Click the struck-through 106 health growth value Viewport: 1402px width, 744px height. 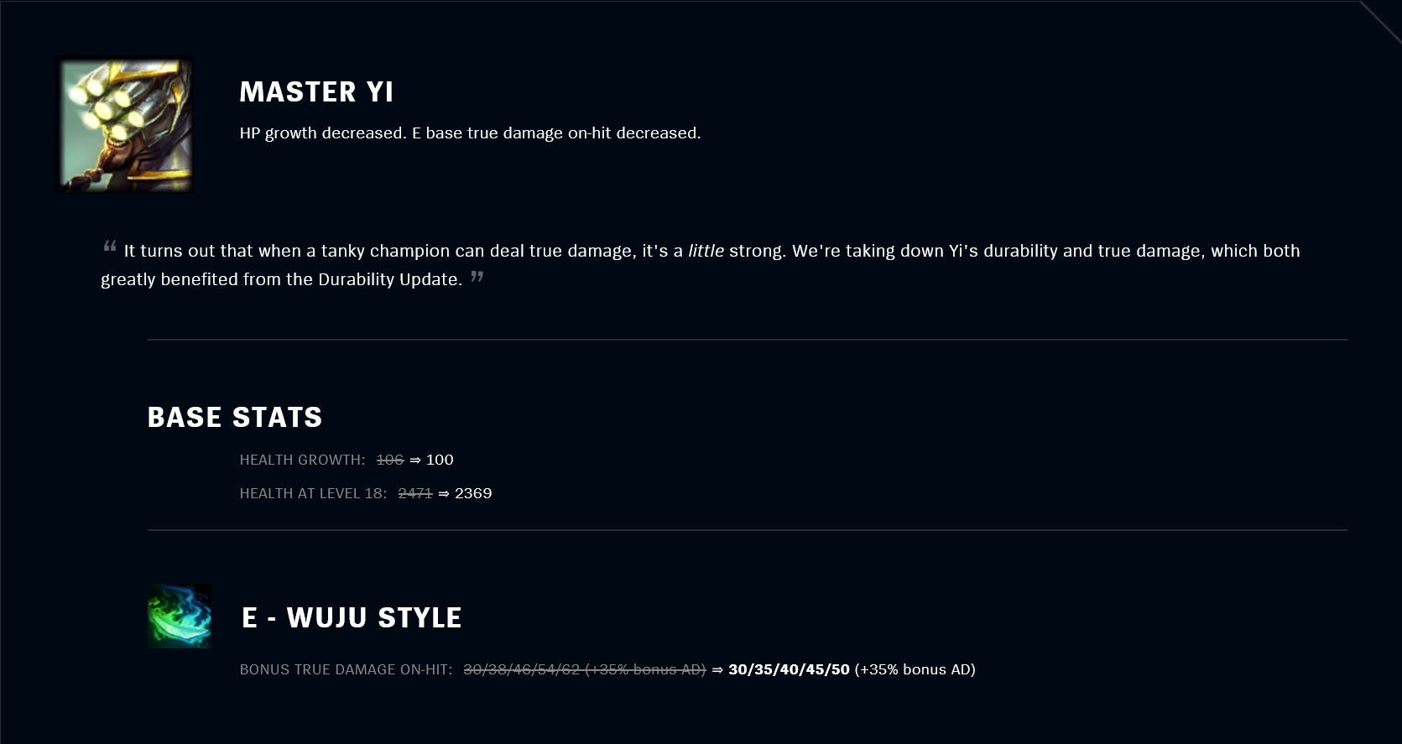pyautogui.click(x=390, y=460)
